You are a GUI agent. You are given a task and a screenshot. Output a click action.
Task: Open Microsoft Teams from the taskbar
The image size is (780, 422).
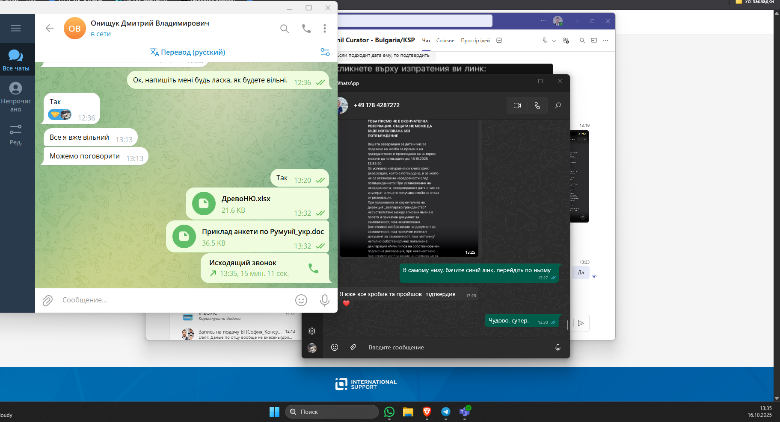pos(465,412)
